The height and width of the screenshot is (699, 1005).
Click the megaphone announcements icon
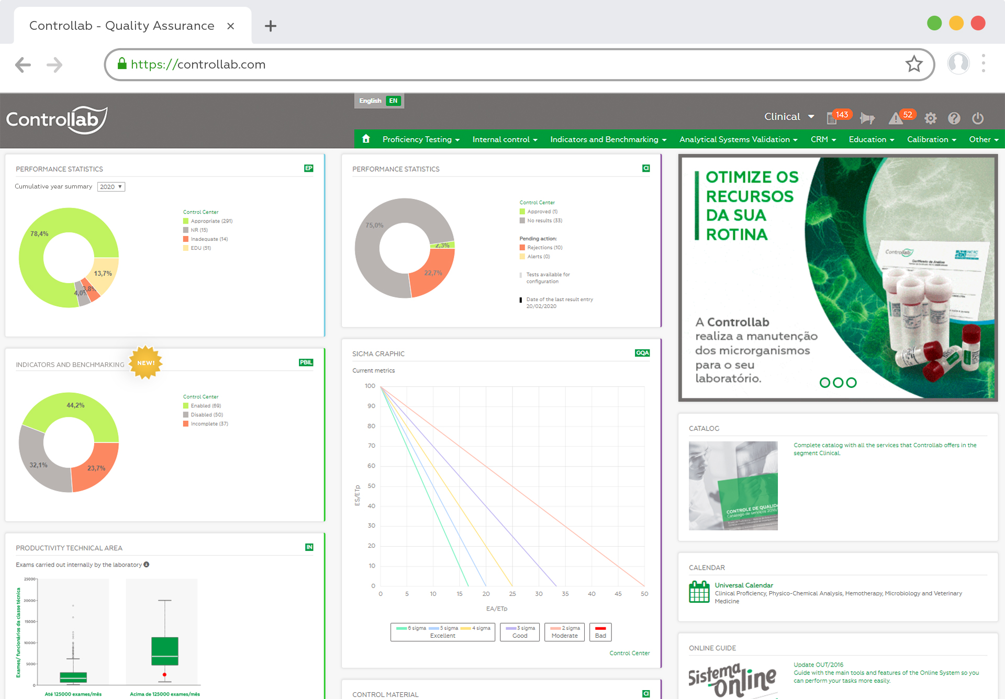[x=867, y=118]
